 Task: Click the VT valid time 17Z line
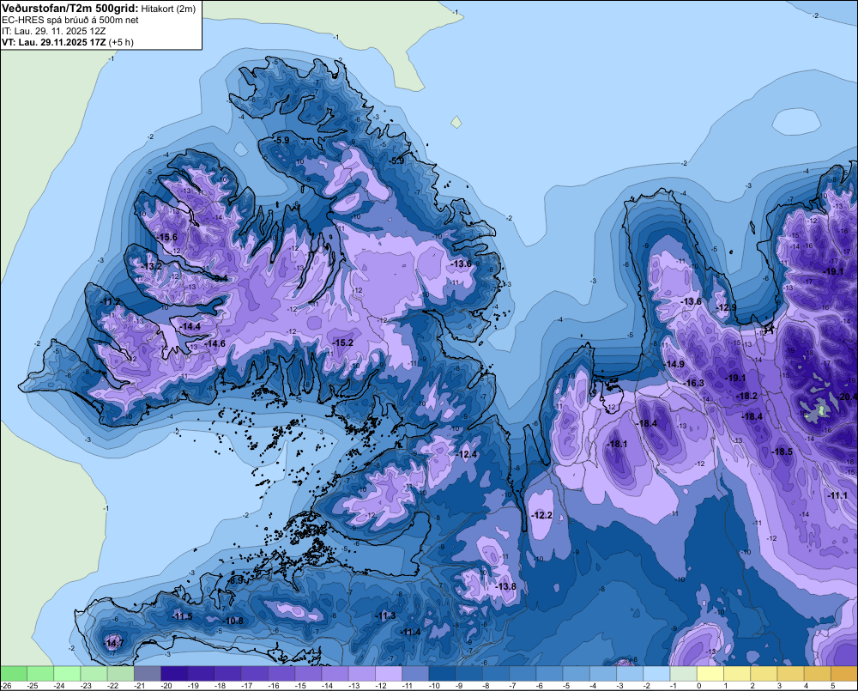tap(67, 42)
